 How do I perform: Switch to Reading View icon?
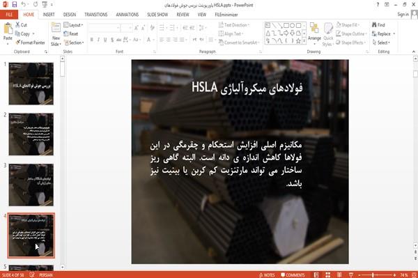(339, 275)
